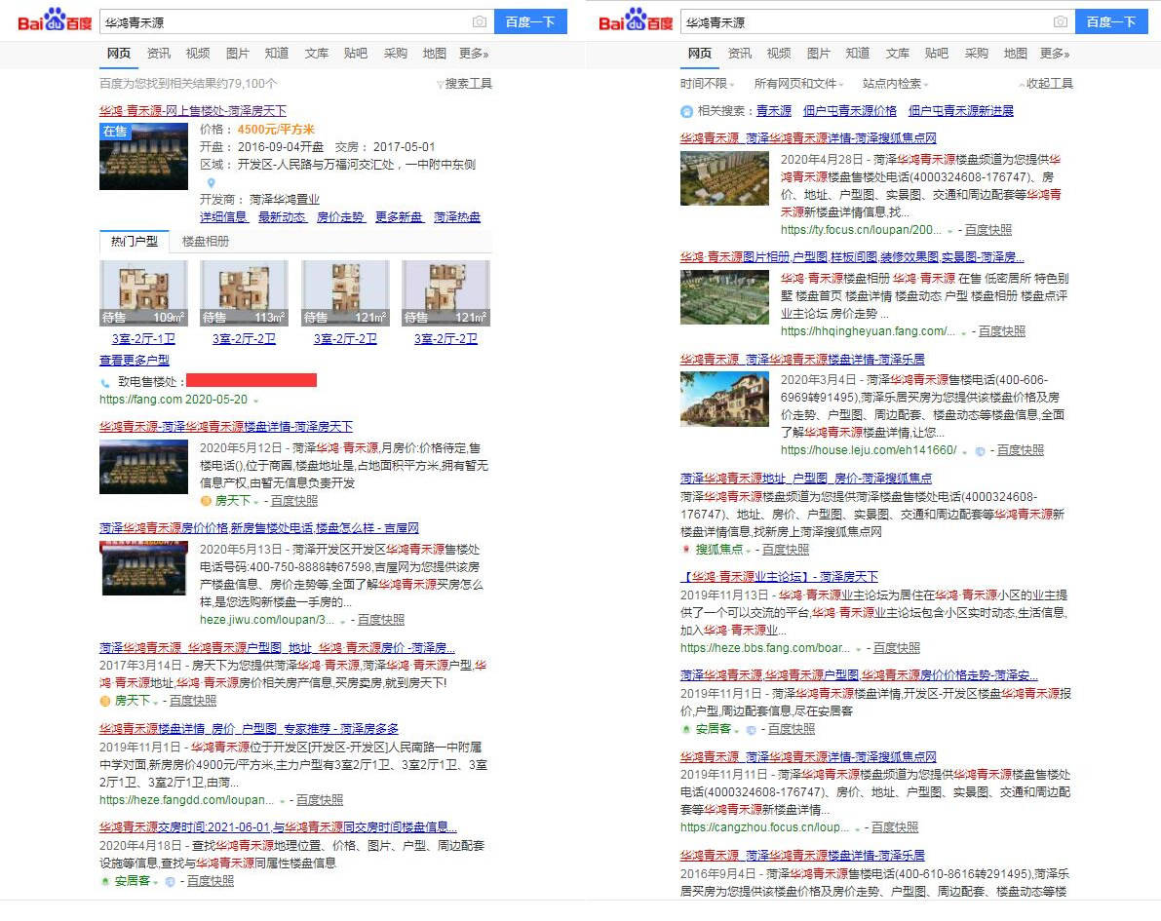Click the phone icon beside 致电售楼处
Image resolution: width=1161 pixels, height=921 pixels.
[104, 383]
